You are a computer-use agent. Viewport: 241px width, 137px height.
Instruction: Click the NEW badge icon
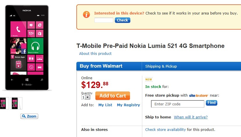[x=149, y=80]
